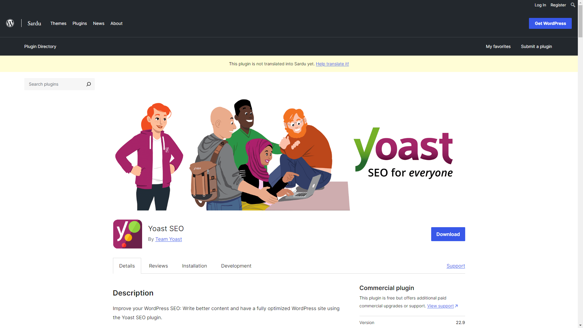Open the Team Yoast author link
583x328 pixels.
pyautogui.click(x=169, y=239)
